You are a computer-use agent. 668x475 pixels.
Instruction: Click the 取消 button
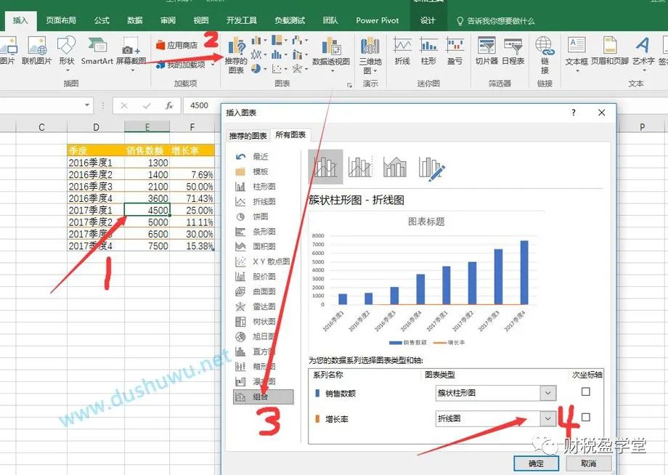pyautogui.click(x=589, y=463)
